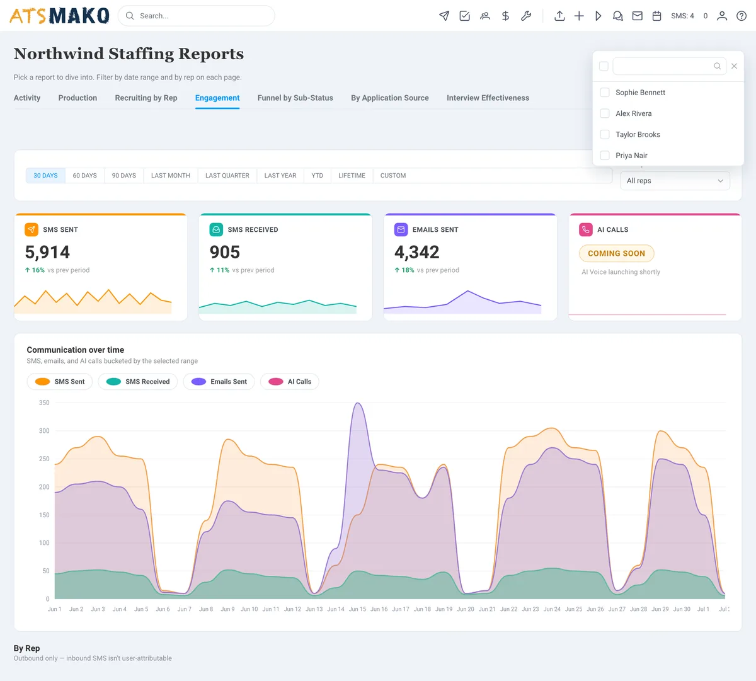Select the Engagement tab

point(217,98)
